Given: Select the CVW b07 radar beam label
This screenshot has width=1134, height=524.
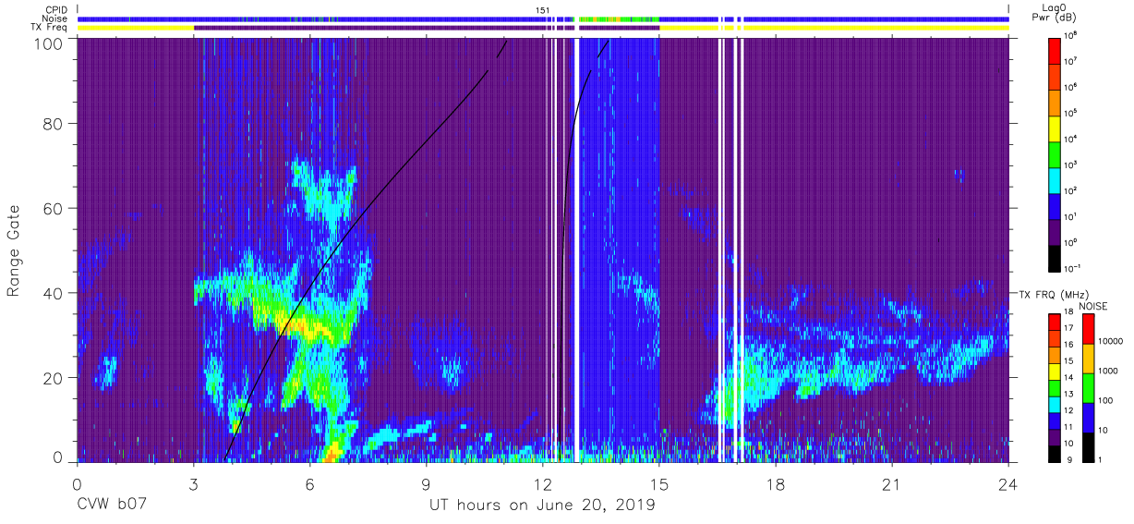Looking at the screenshot, I should point(110,506).
